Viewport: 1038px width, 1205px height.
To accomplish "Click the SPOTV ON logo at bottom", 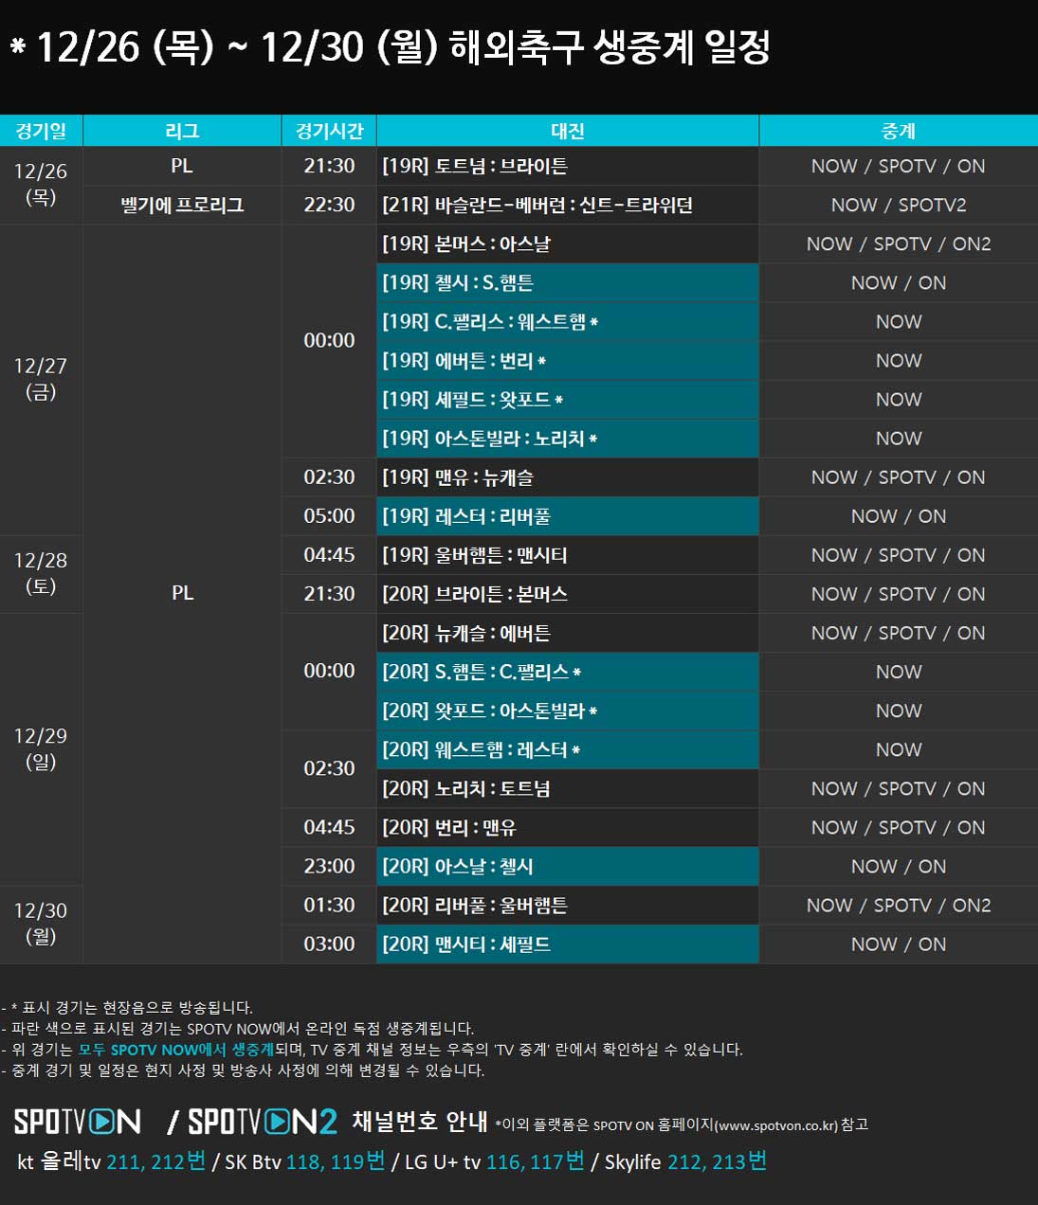I will point(78,1123).
